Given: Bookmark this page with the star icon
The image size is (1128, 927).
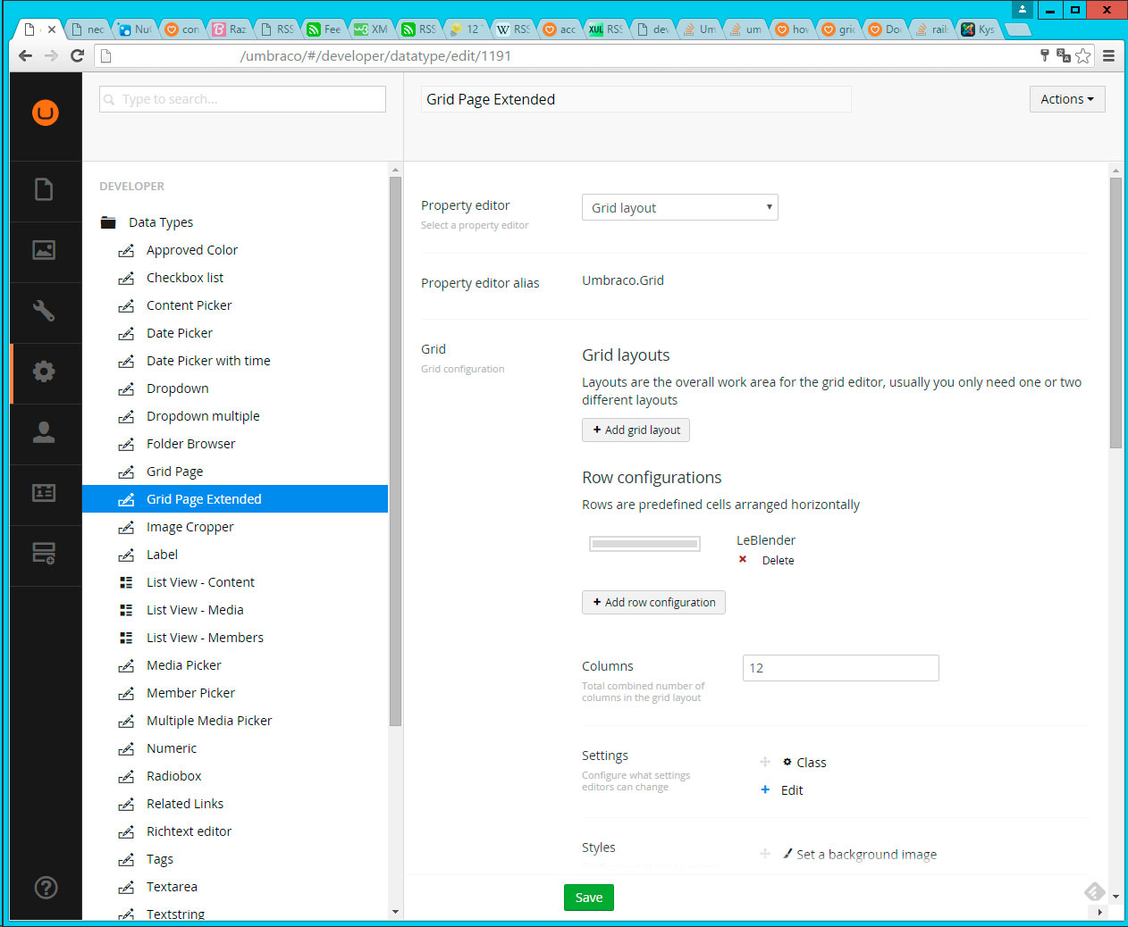Looking at the screenshot, I should pyautogui.click(x=1083, y=55).
